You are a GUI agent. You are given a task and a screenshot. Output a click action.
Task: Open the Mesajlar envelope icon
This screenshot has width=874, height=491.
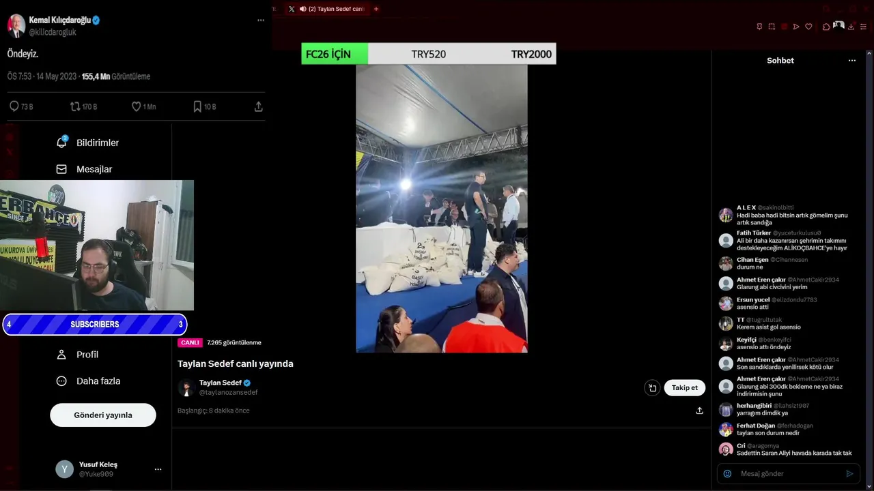(61, 169)
